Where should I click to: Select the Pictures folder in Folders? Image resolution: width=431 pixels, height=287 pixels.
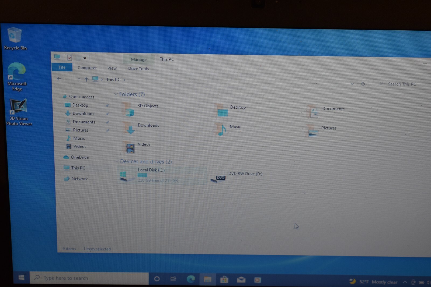click(x=321, y=130)
